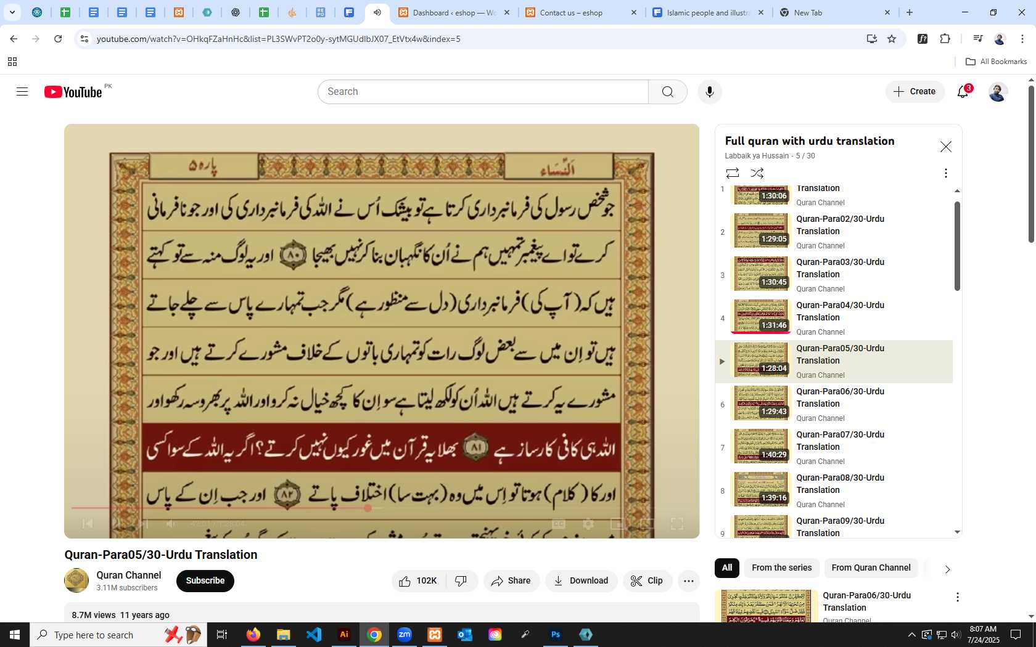Play Quran-Para03/30-Urdu Translation from playlist
The width and height of the screenshot is (1036, 647).
click(x=834, y=275)
